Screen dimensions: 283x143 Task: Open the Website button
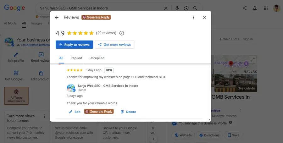point(183,135)
